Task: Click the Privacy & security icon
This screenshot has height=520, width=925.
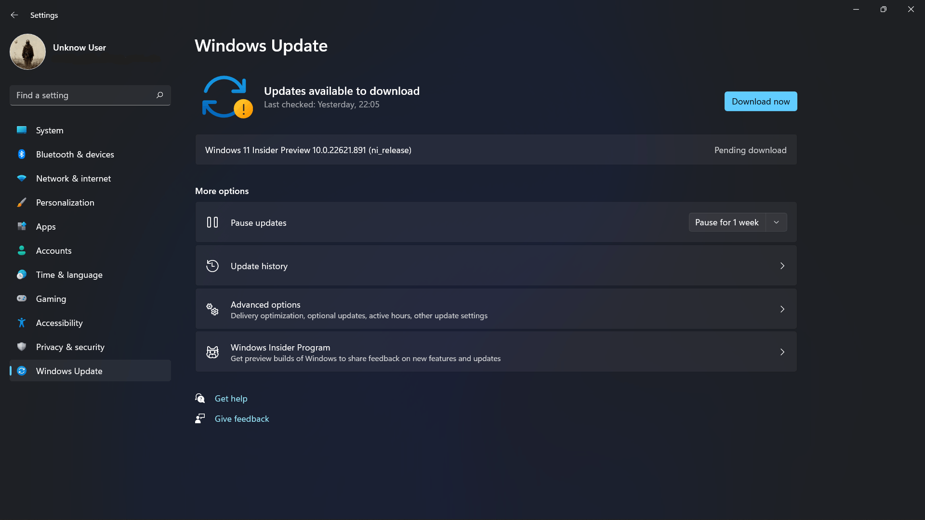Action: [x=22, y=347]
